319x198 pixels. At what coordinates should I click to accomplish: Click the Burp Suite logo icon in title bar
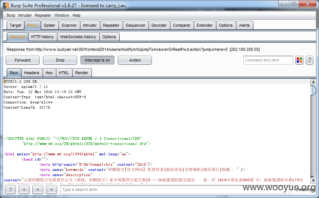click(x=6, y=5)
